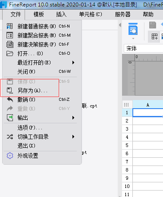163x197 pixels.
Task: Select row header 8
Action: 127,170
